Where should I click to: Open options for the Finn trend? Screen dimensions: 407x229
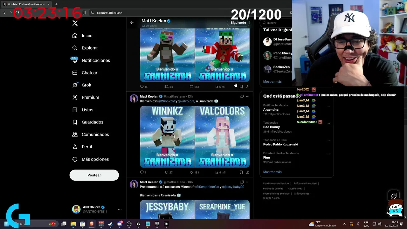(328, 154)
